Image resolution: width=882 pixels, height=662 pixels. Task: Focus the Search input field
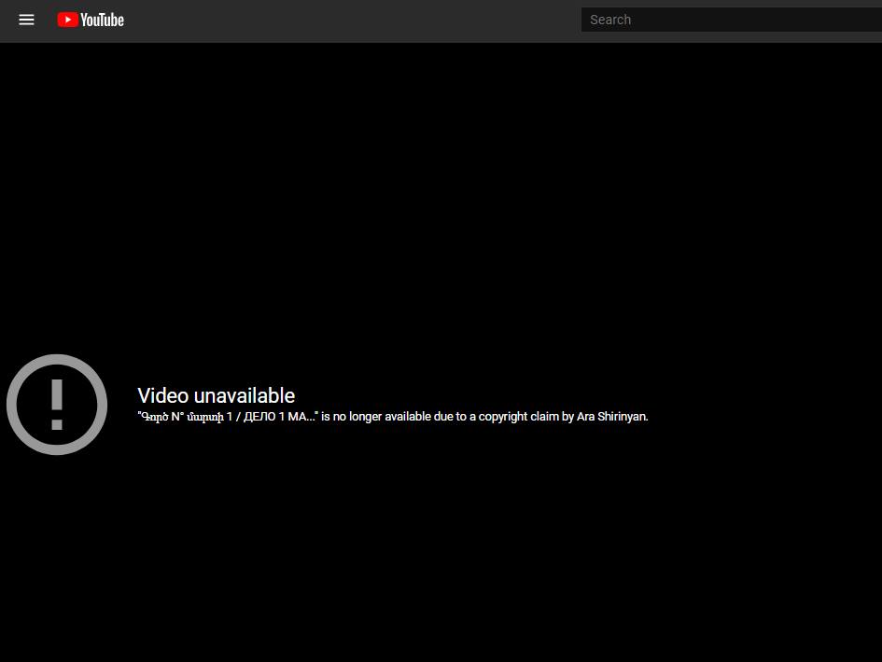tap(728, 20)
